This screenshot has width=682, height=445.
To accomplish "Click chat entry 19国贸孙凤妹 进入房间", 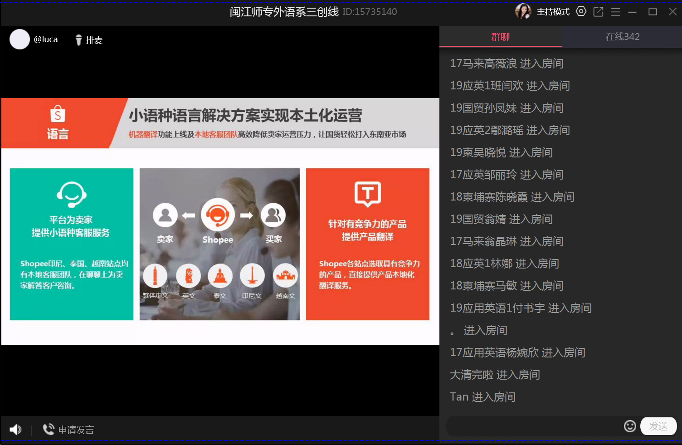I will (507, 108).
